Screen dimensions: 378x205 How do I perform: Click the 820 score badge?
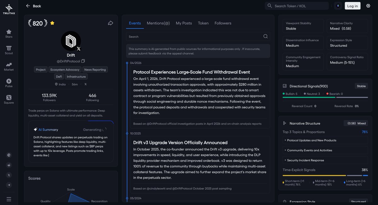click(37, 23)
